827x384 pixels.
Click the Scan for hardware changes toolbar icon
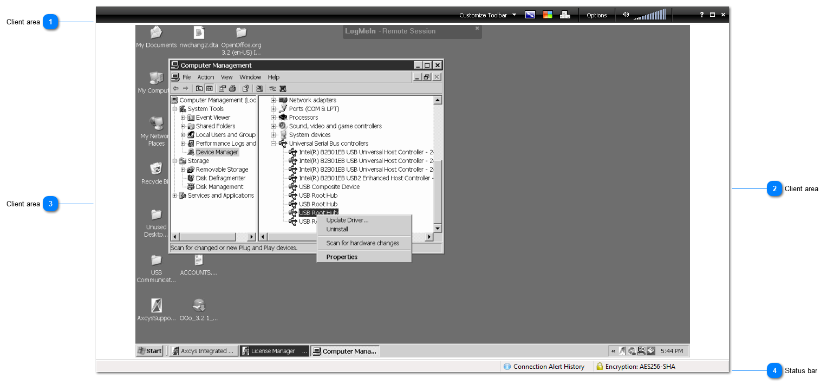point(259,88)
